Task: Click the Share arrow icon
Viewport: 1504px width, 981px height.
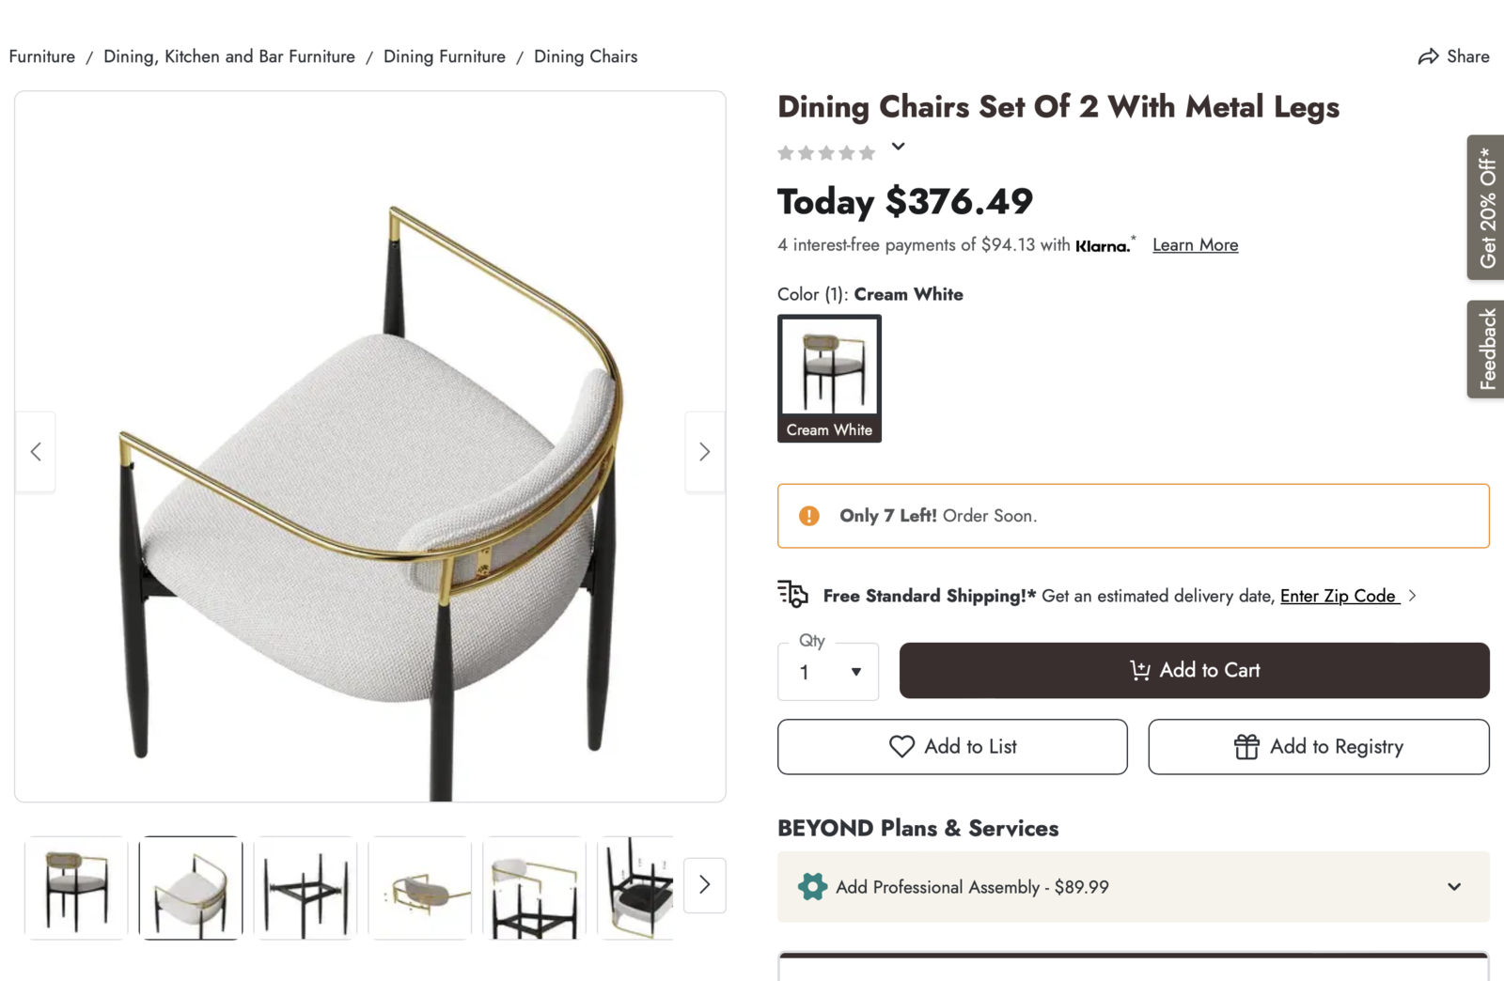Action: (x=1428, y=56)
